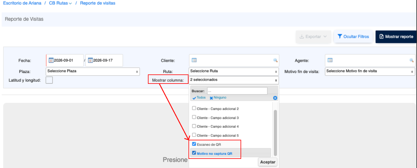
Task: Close the column dropdown with blue X icon
Action: point(275,98)
